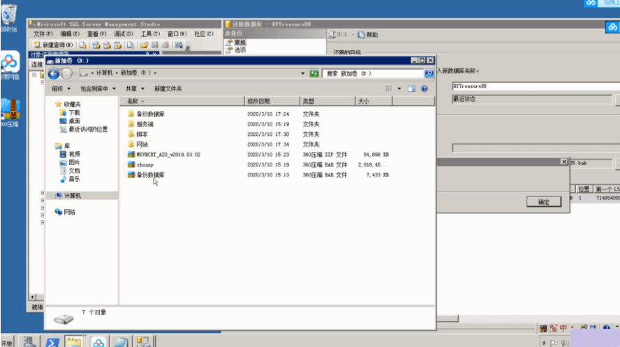The width and height of the screenshot is (620, 347).
Task: Open the Explorer help icon
Action: pyautogui.click(x=425, y=88)
